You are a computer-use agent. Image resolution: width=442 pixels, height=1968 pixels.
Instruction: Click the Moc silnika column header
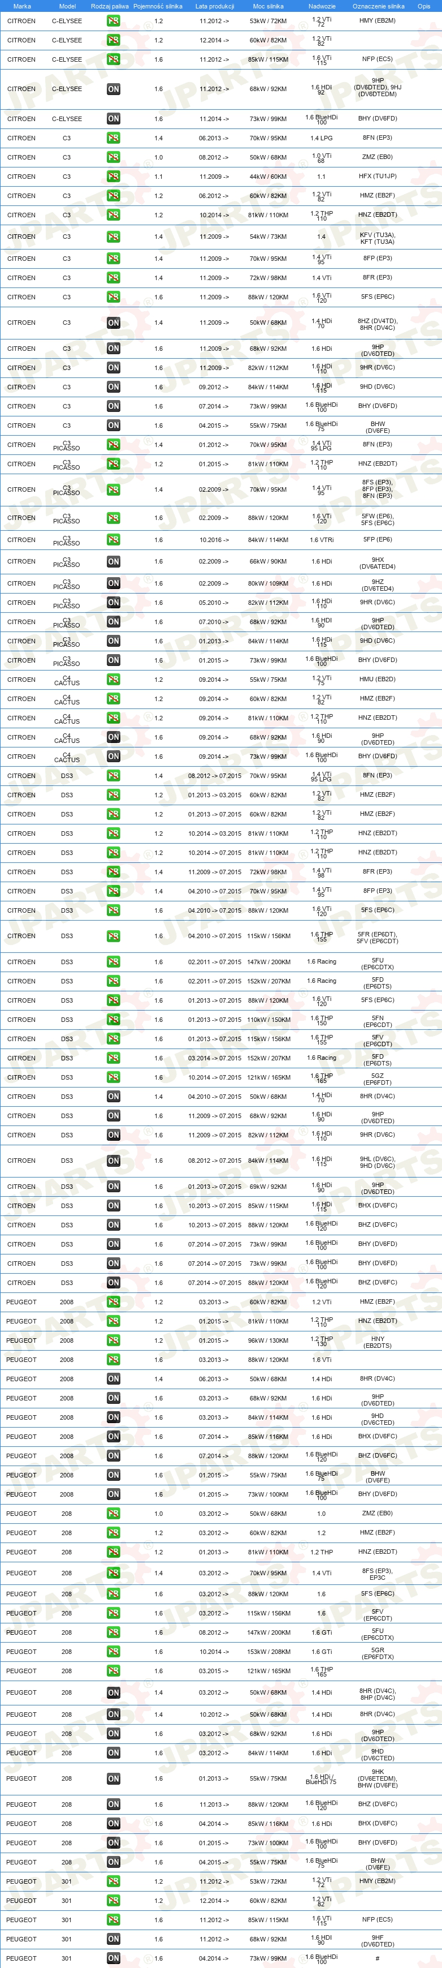click(x=268, y=6)
